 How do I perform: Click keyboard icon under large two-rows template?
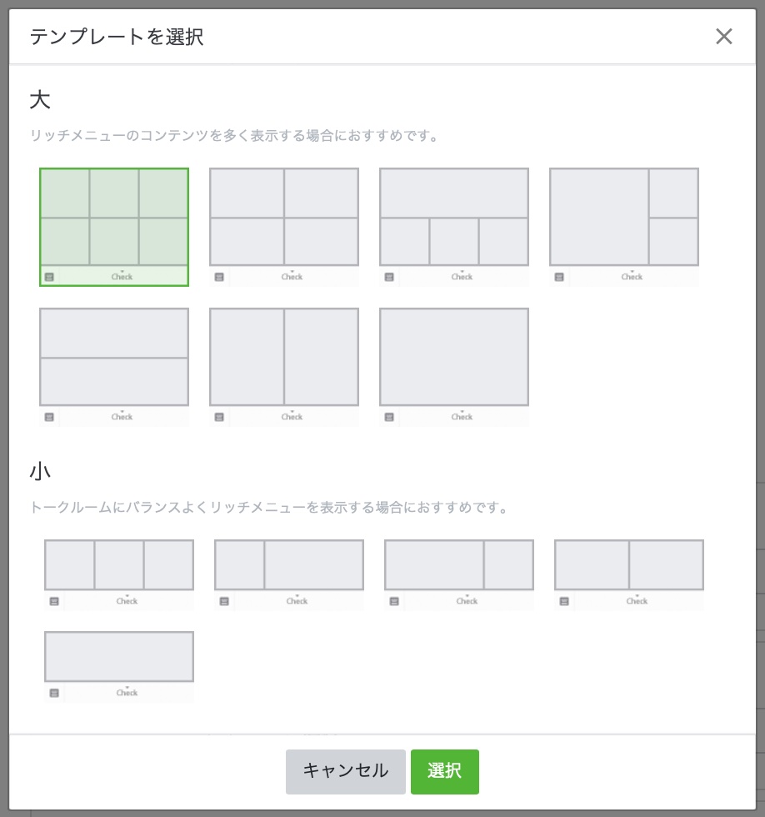[x=49, y=417]
